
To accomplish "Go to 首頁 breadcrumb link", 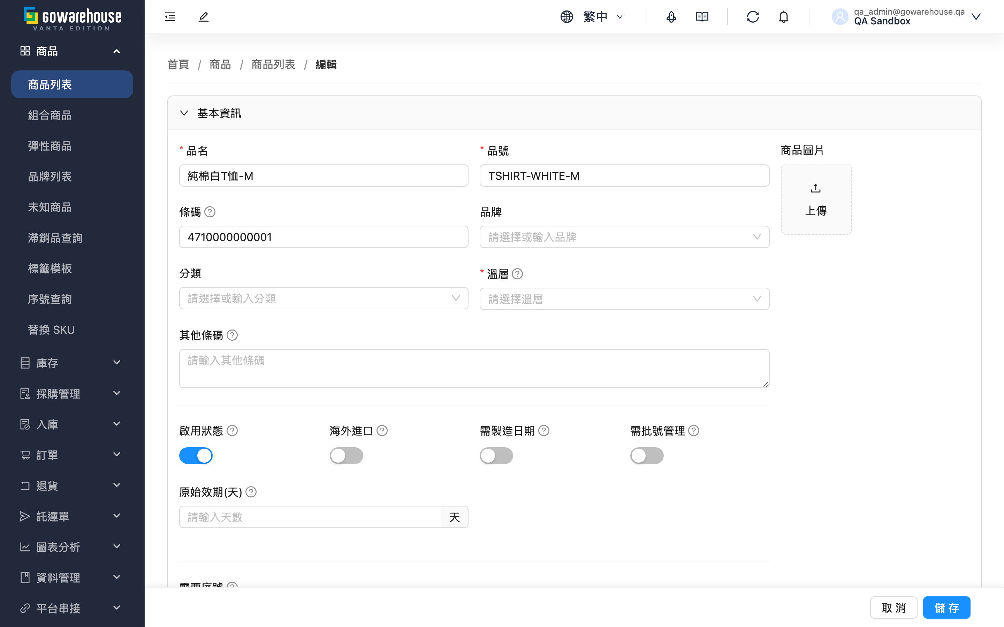I will [178, 64].
